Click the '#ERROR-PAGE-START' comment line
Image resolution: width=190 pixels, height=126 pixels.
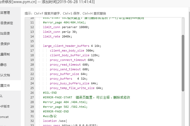click(87, 97)
